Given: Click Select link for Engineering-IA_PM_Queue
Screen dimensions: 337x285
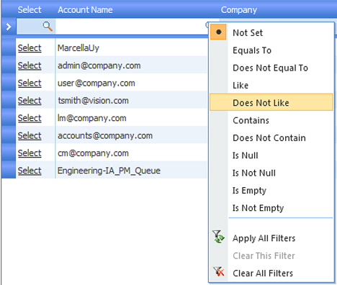Looking at the screenshot, I should (x=30, y=171).
